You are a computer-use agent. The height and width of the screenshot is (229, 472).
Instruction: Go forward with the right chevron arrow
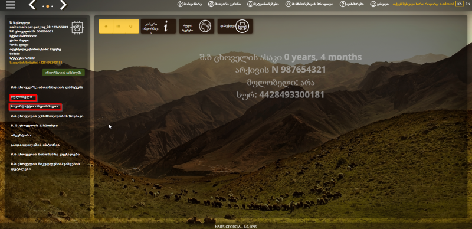63,5
